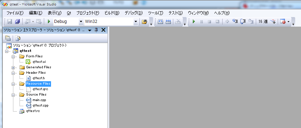Viewport: 301px width, 128px height.
Task: Open the ビルド(B) menu
Action: click(x=112, y=13)
